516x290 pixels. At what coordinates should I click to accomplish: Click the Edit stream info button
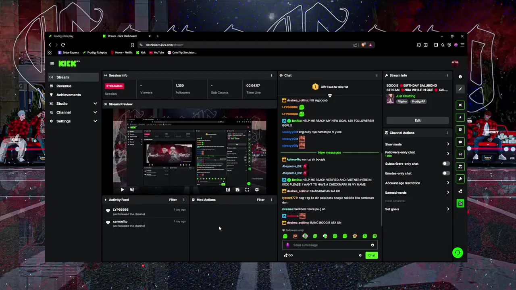point(418,120)
